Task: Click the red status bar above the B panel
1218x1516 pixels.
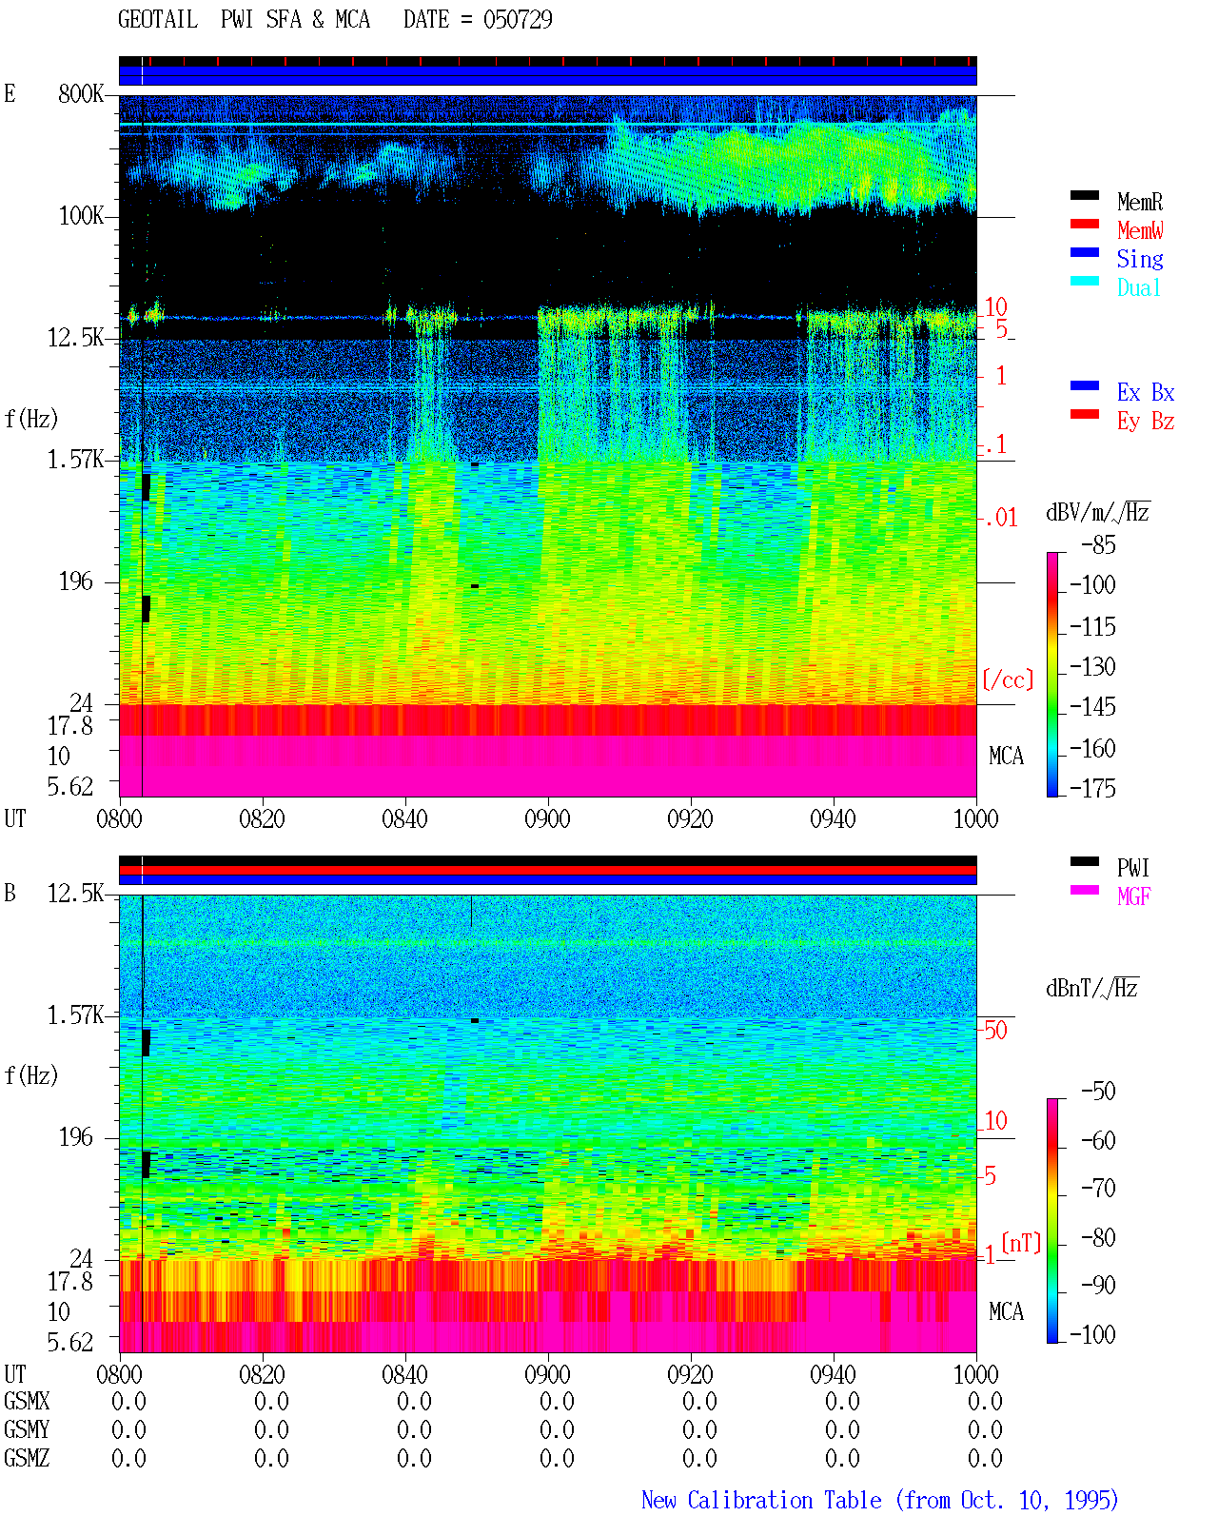Action: click(548, 870)
